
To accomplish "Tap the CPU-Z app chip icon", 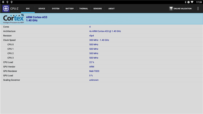I will [6, 9].
